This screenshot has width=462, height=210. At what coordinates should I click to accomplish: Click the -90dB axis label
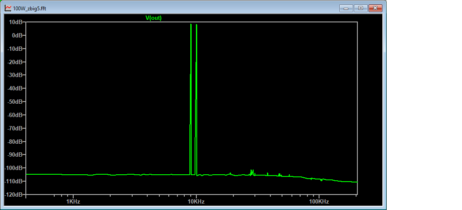tap(15, 154)
